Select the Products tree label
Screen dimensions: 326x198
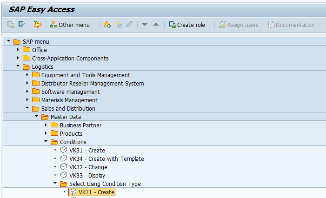click(x=71, y=134)
